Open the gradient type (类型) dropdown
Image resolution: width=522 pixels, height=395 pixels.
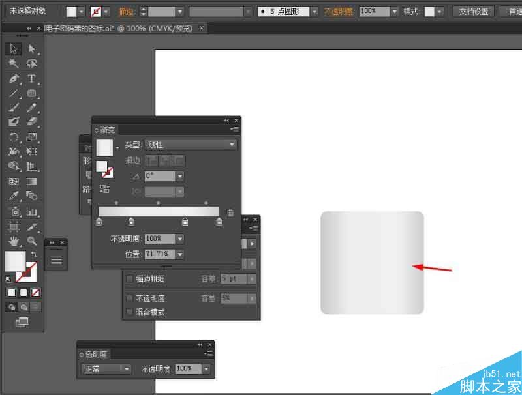coord(191,145)
